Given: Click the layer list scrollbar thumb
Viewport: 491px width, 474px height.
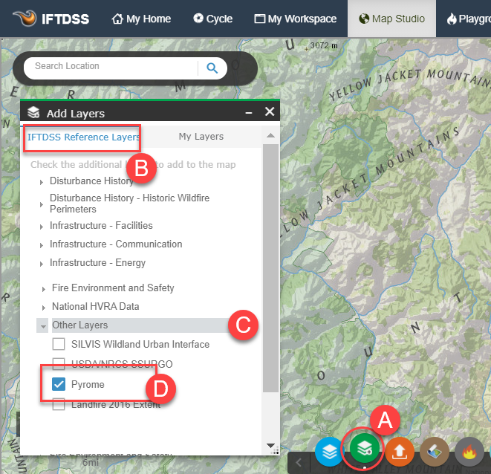Looking at the screenshot, I should click(270, 268).
